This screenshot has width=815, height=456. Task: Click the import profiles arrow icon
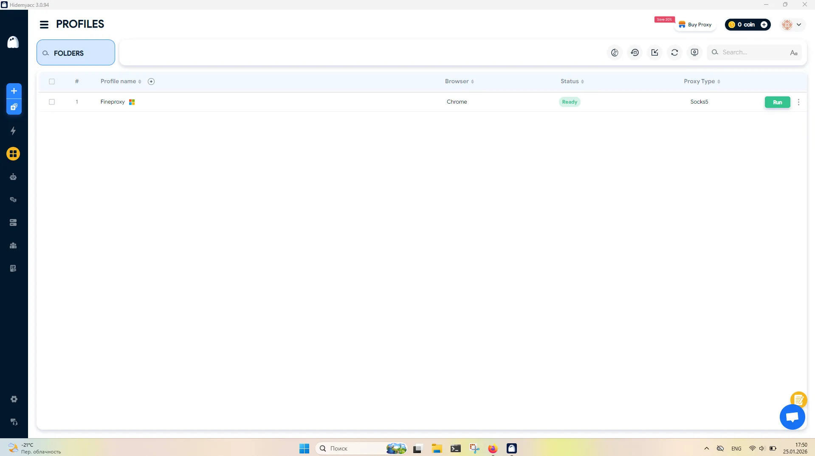654,53
